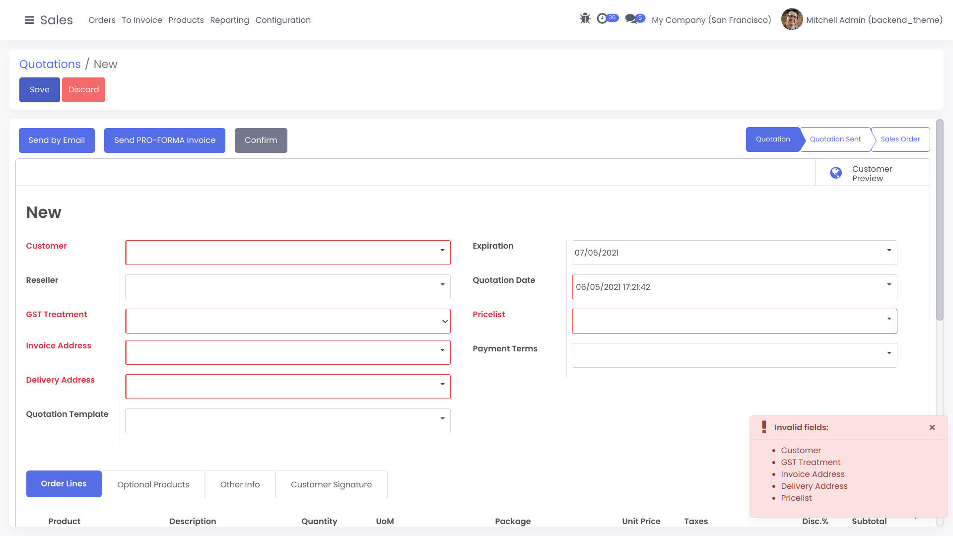Screen dimensions: 953x536
Task: Open the chat messages icon
Action: click(x=631, y=19)
